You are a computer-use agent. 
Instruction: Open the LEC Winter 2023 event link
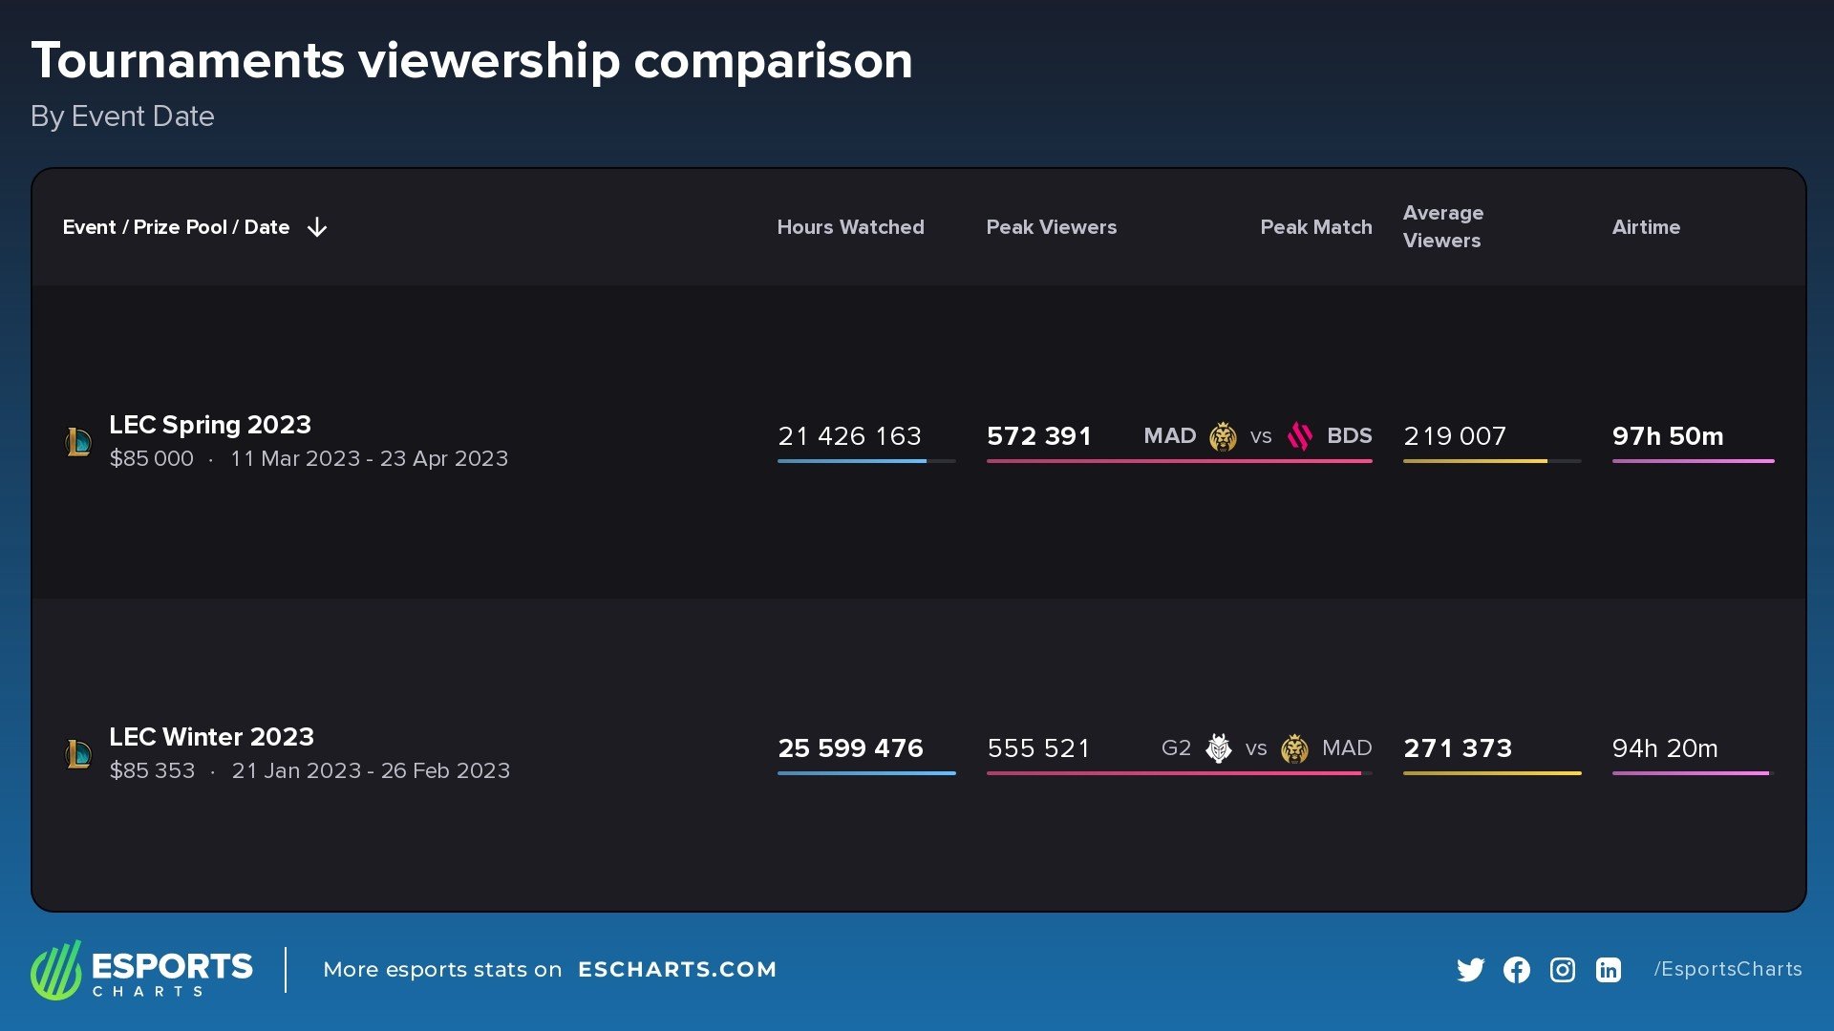pyautogui.click(x=211, y=736)
